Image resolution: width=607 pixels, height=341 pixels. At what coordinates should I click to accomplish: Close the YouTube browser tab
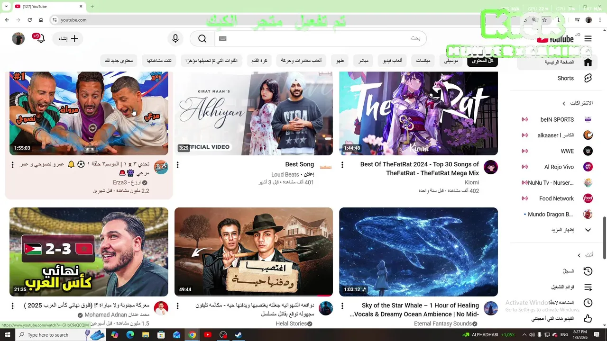click(x=81, y=6)
